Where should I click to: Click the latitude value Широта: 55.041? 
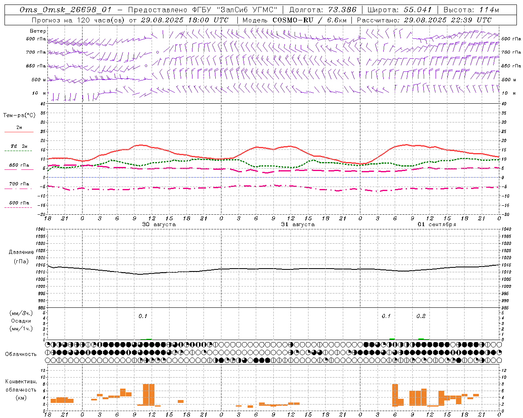tap(399, 10)
